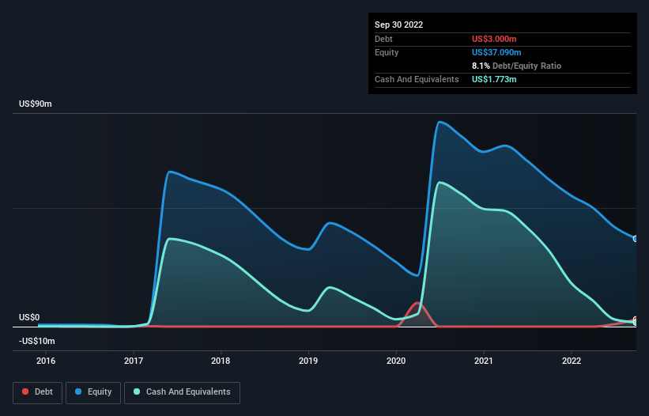Click the equity line peak after 2020

[440, 122]
